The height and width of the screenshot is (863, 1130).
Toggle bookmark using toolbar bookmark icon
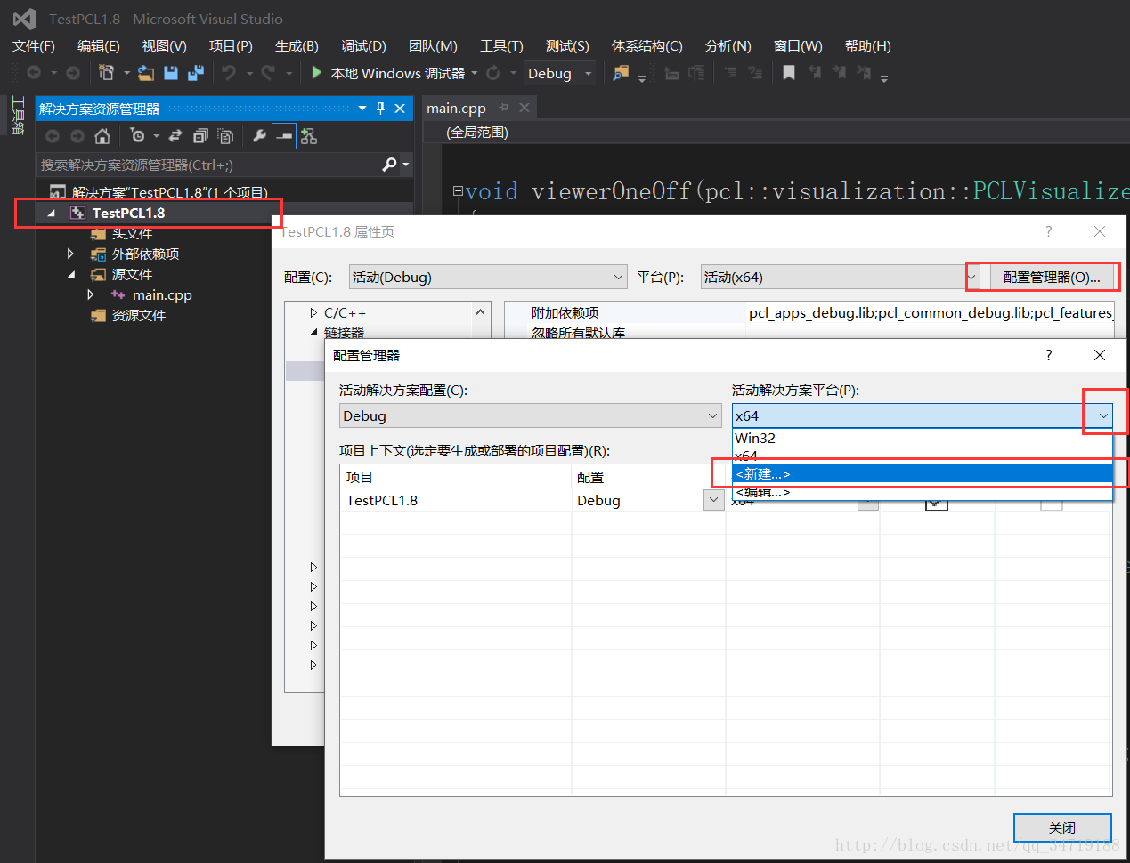pyautogui.click(x=788, y=73)
